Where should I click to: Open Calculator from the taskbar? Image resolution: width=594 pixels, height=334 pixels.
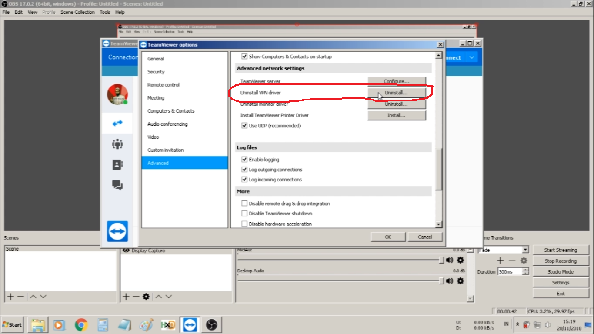103,325
